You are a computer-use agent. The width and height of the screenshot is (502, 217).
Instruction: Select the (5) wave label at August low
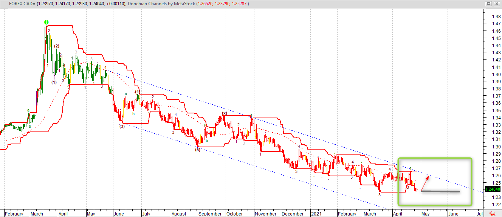197,150
